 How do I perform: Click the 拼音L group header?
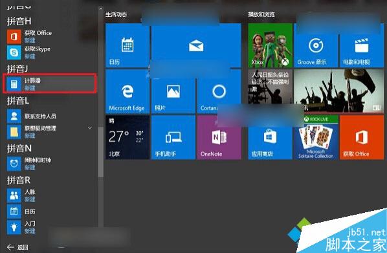pos(18,101)
